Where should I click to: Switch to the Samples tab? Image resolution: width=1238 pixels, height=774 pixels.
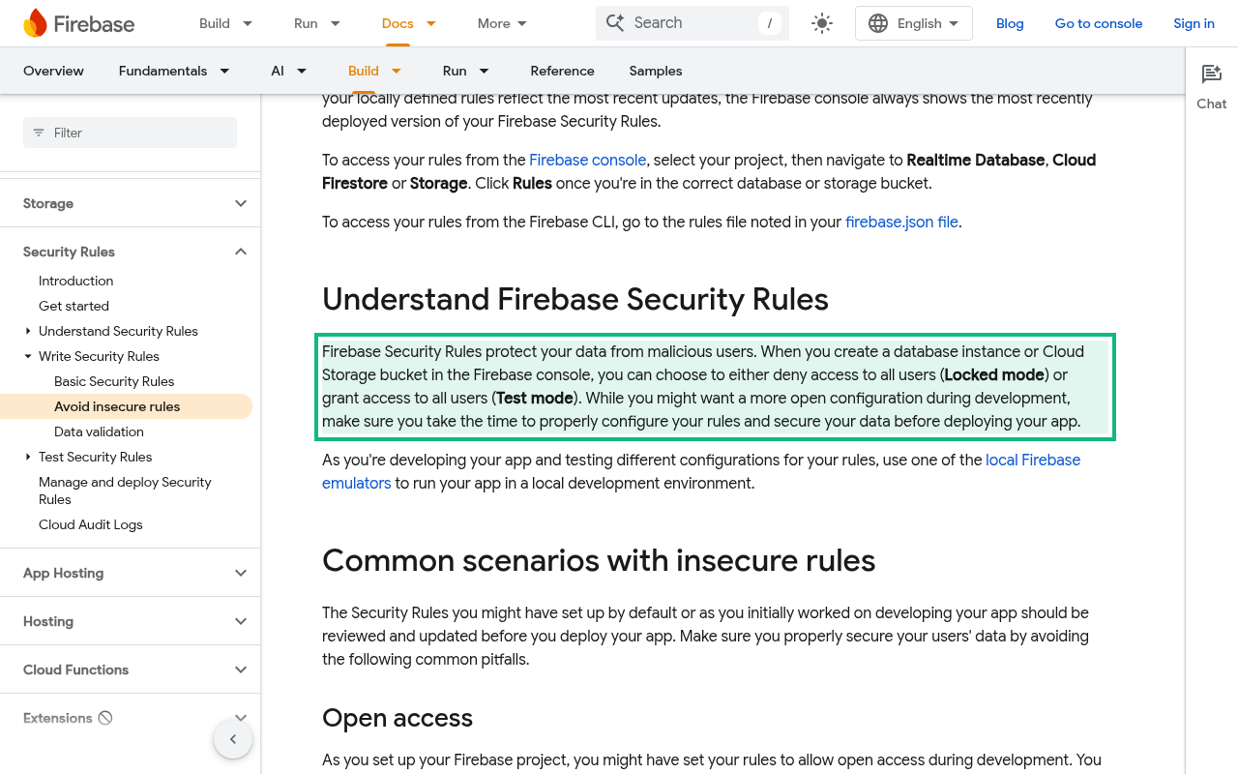click(x=656, y=71)
